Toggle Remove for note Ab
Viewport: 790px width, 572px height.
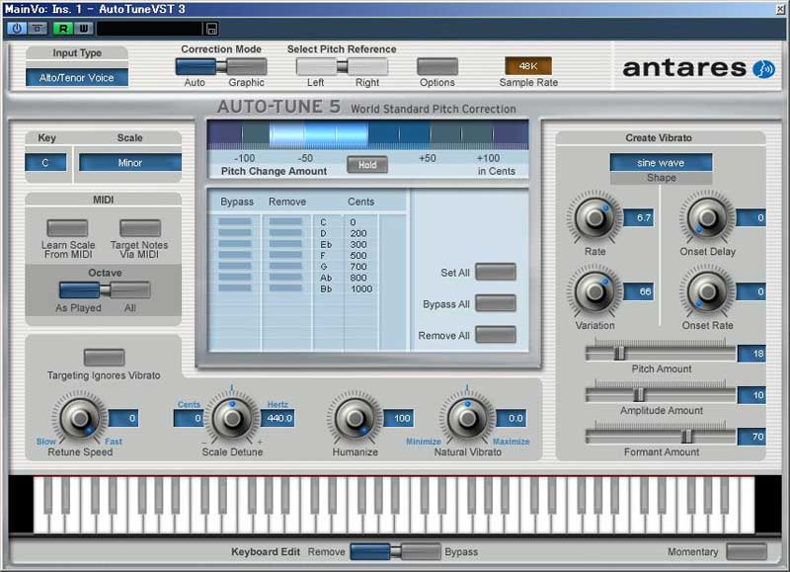pyautogui.click(x=285, y=278)
